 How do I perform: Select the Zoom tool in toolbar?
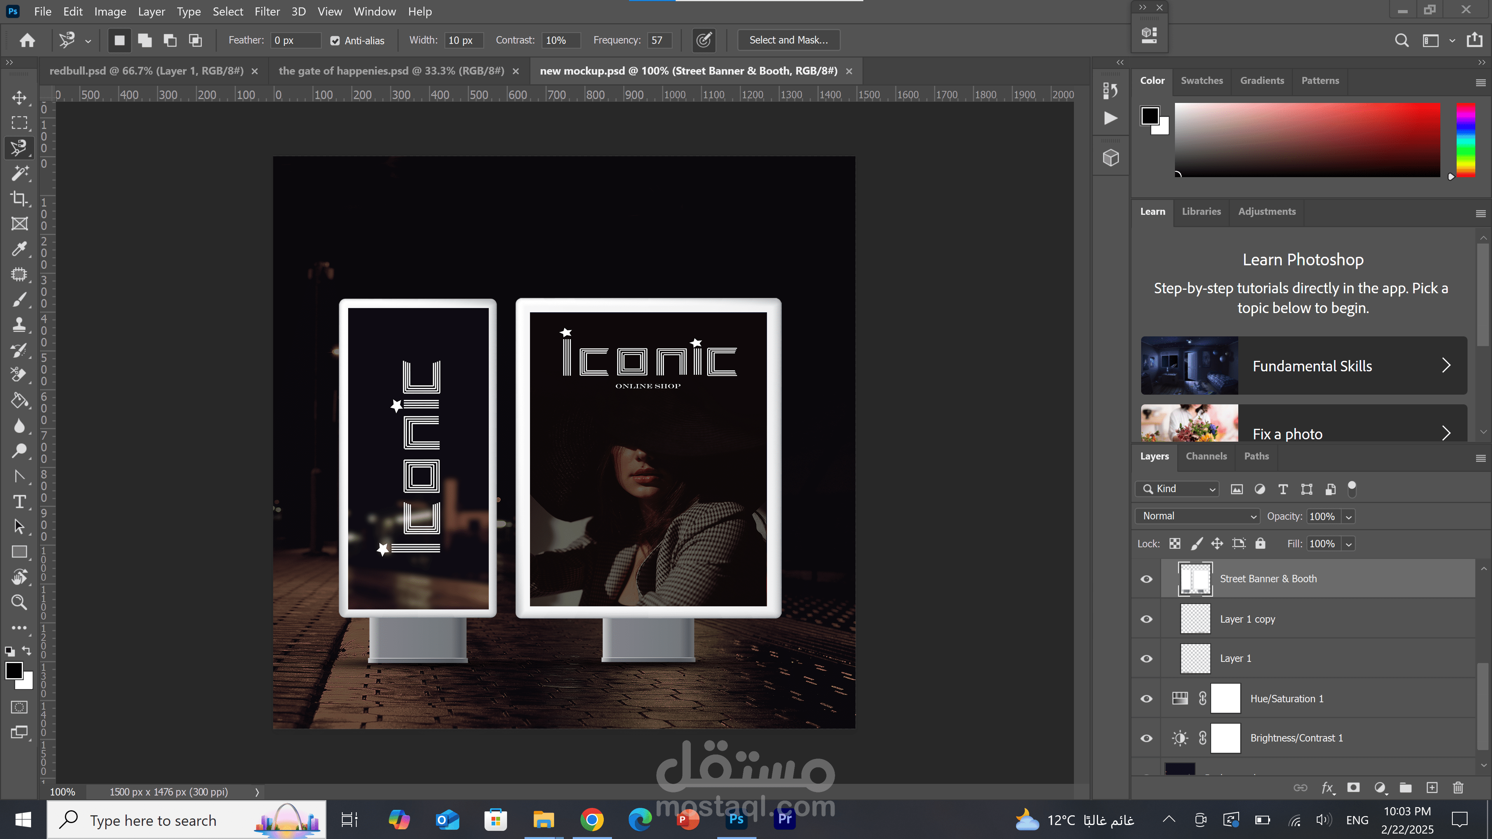19,602
